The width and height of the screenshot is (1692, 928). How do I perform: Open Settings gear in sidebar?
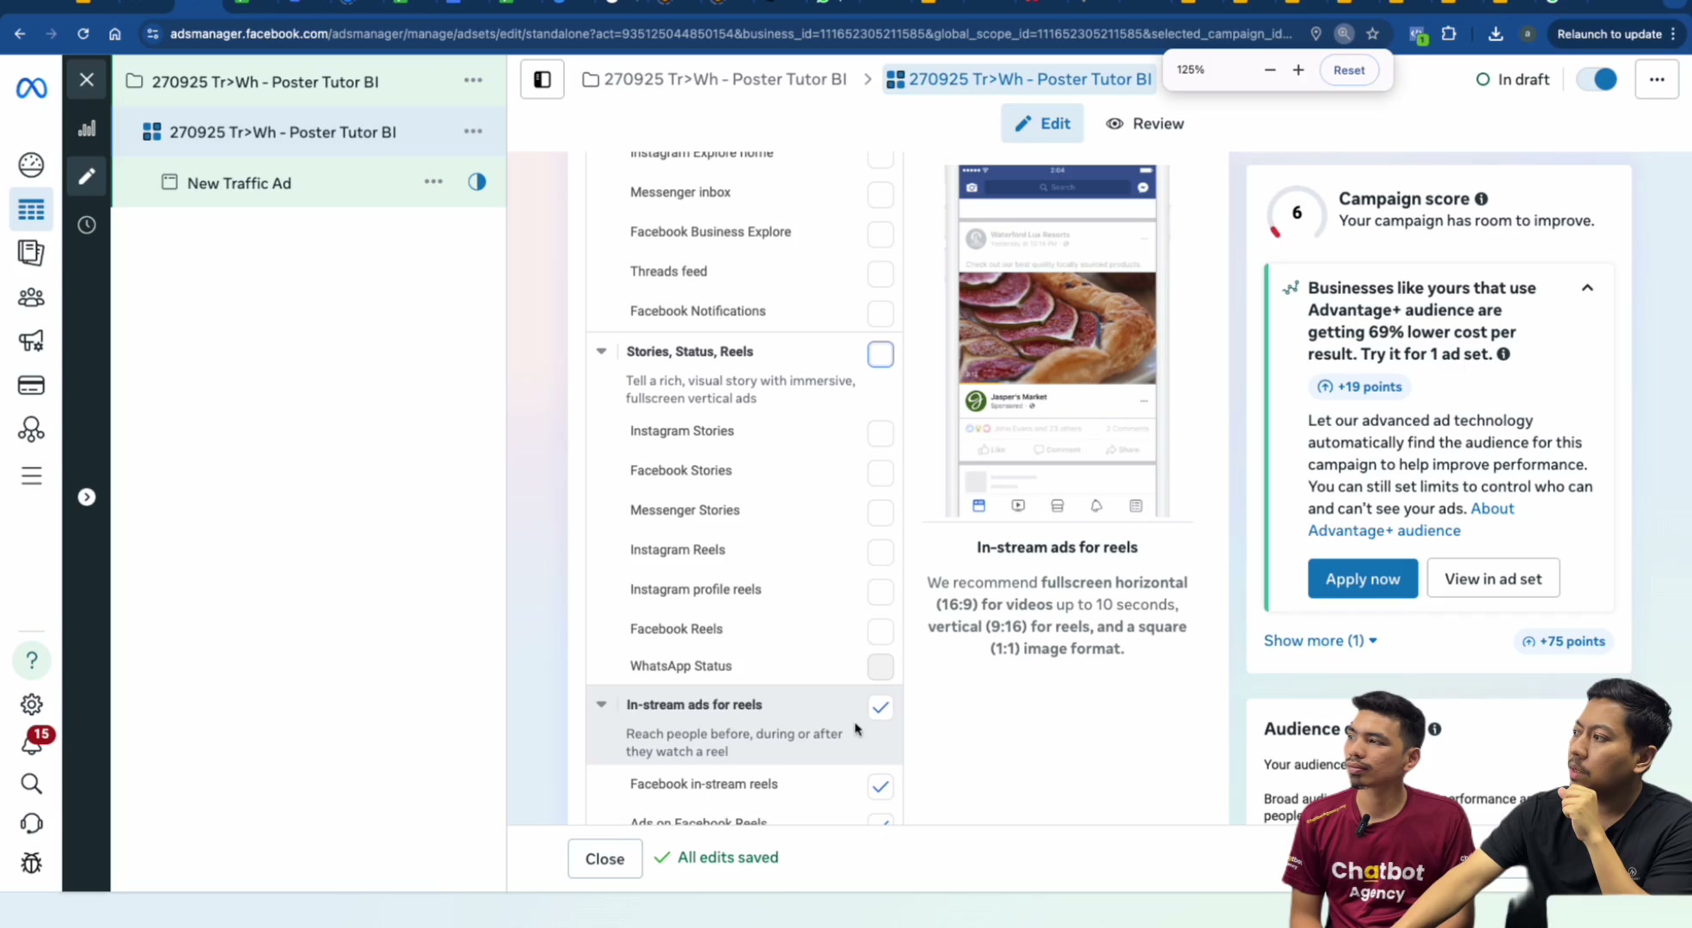point(32,705)
